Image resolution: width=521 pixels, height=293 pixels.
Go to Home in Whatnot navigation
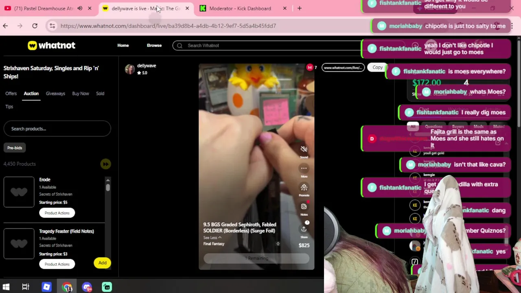123,46
